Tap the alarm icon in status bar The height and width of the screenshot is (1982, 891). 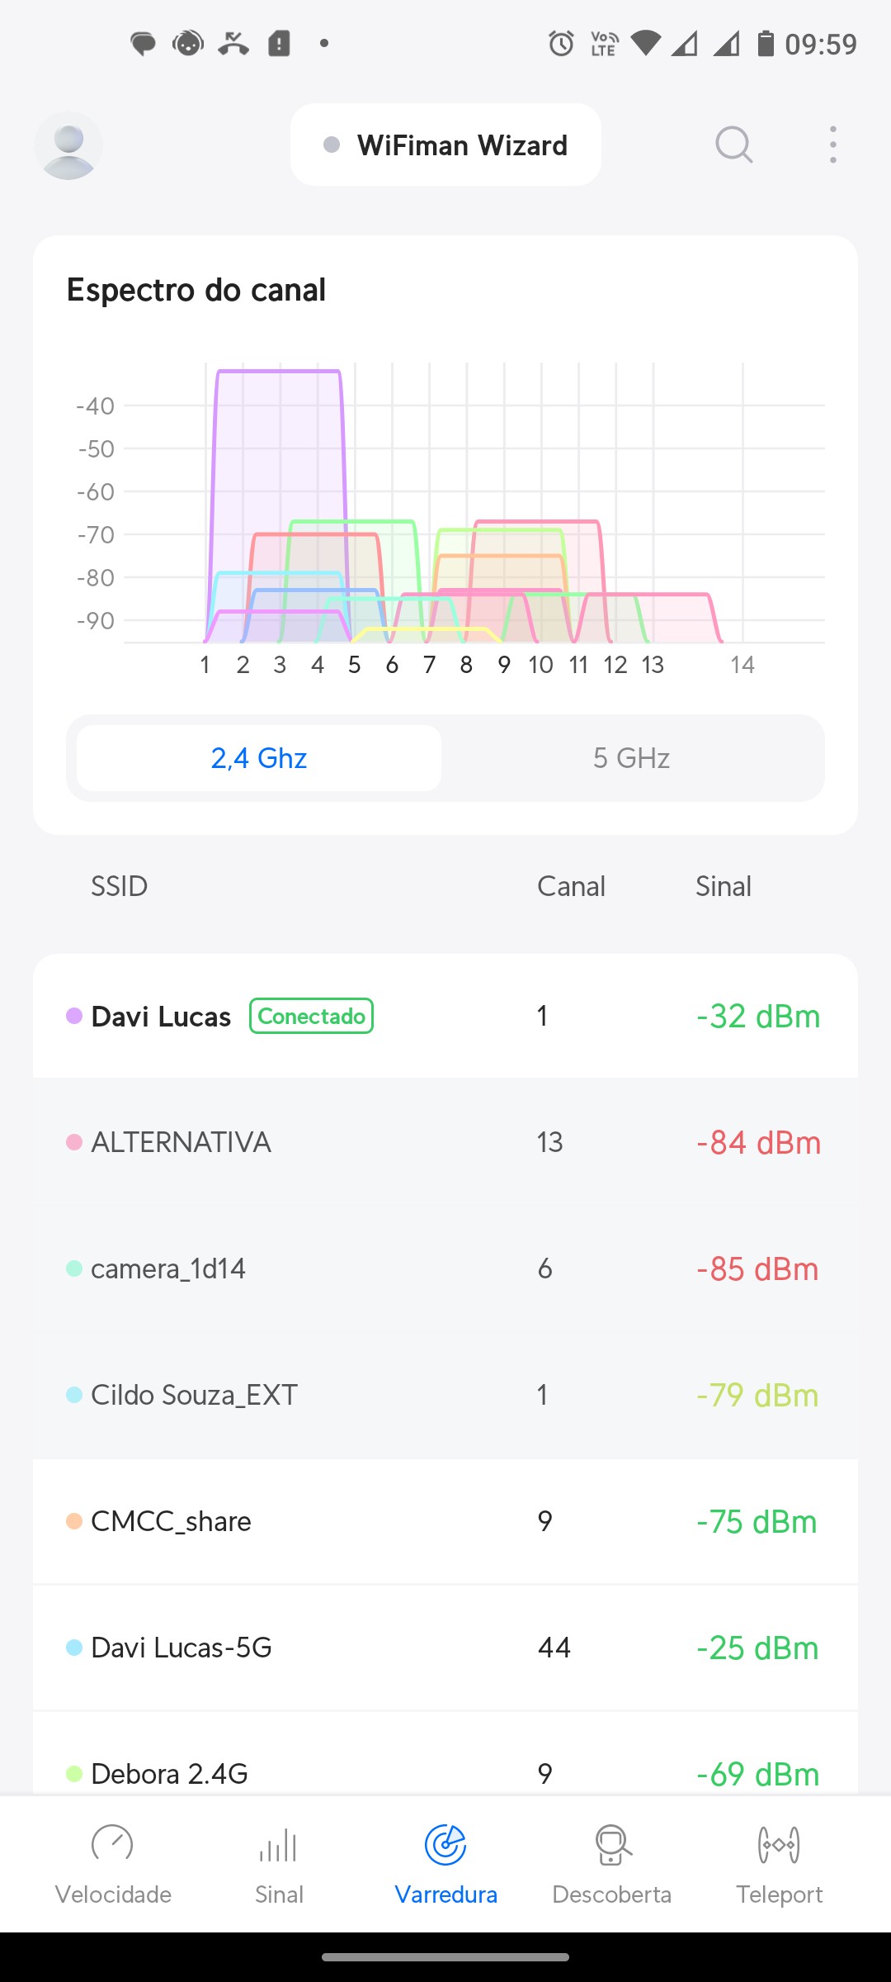click(561, 43)
